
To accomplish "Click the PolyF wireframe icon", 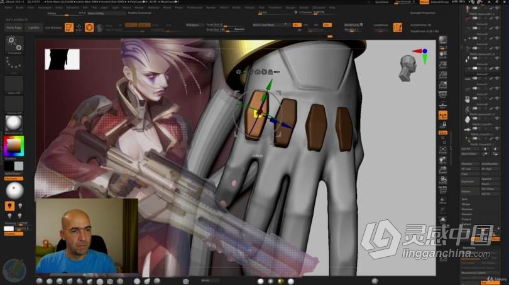I will click(x=443, y=190).
